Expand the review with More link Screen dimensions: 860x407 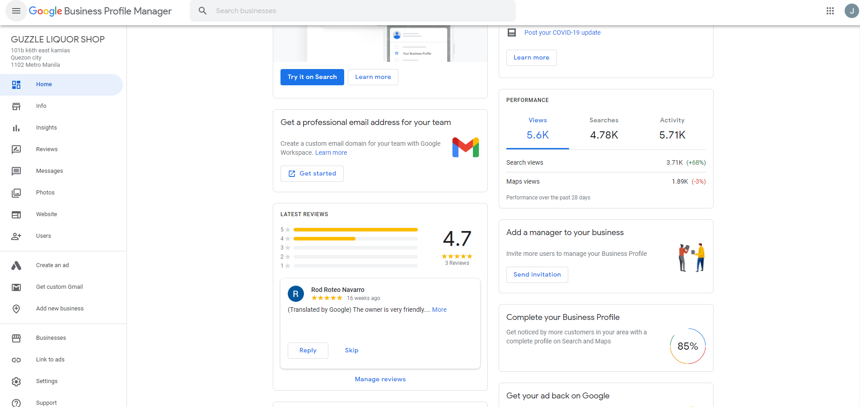pyautogui.click(x=439, y=310)
